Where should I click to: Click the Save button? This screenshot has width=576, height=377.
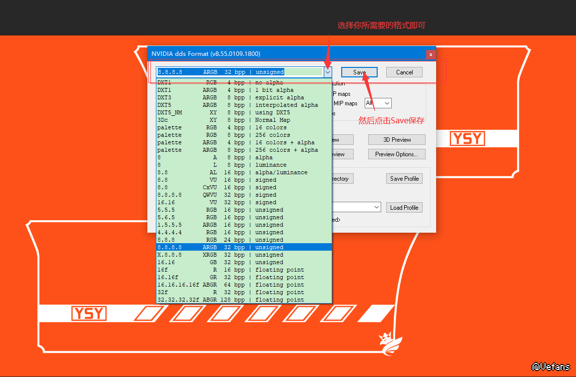pyautogui.click(x=359, y=72)
